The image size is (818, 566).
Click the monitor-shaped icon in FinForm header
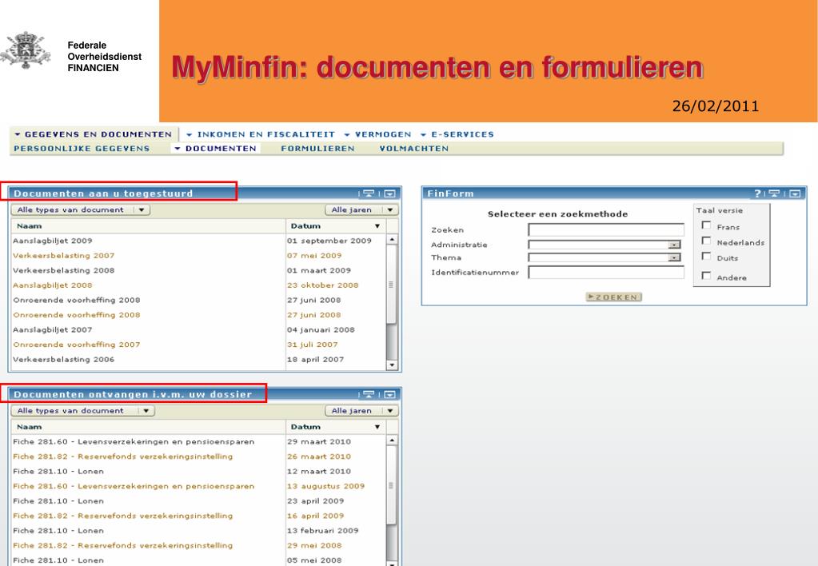(774, 193)
